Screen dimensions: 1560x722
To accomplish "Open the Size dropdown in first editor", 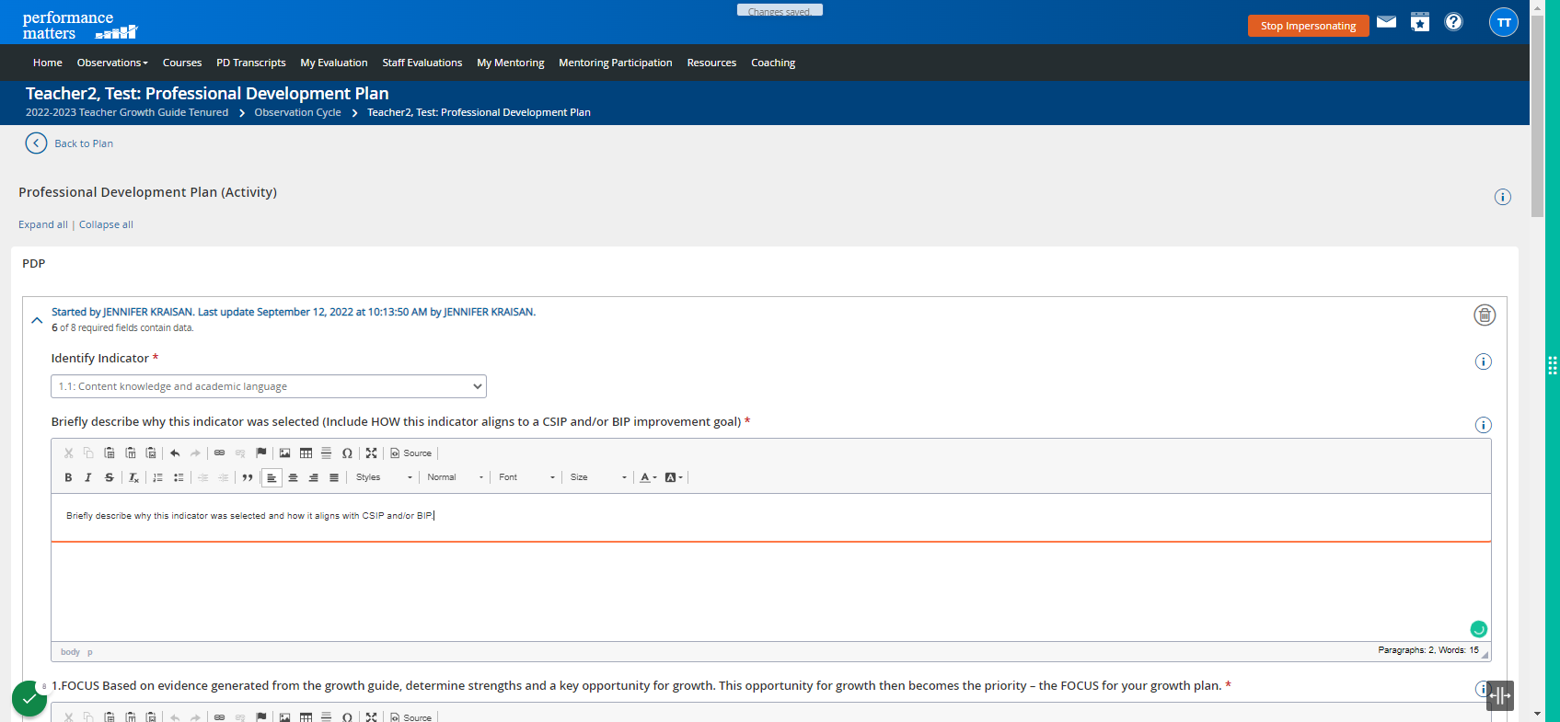I will coord(598,477).
